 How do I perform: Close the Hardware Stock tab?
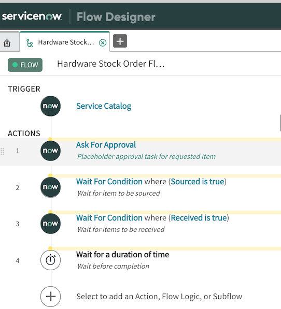(x=103, y=42)
